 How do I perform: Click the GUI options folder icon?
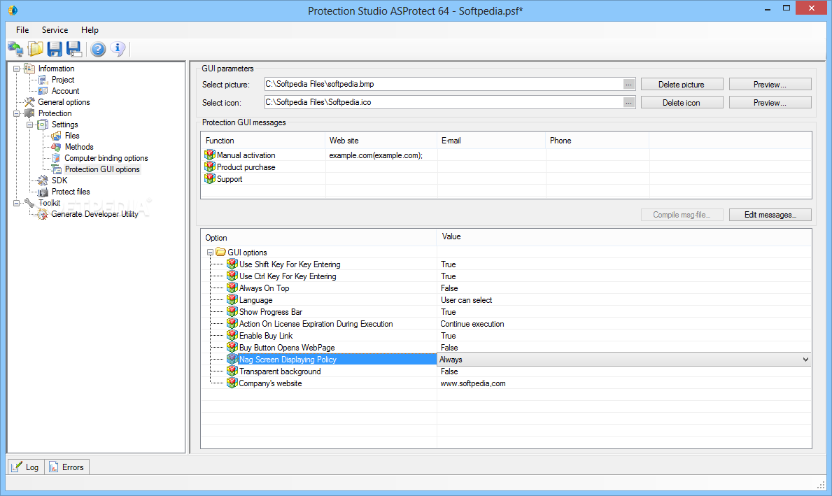pos(220,252)
